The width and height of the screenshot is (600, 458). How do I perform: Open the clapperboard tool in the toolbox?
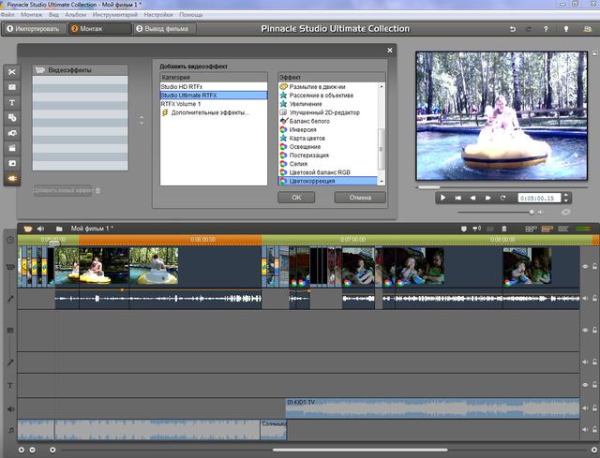pos(12,148)
